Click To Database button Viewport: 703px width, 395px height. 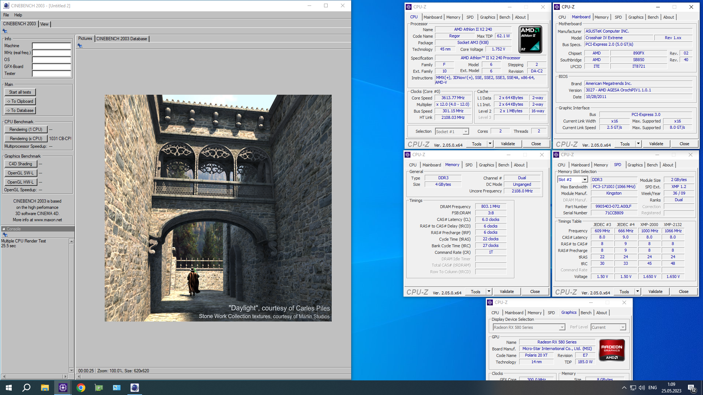pos(20,110)
